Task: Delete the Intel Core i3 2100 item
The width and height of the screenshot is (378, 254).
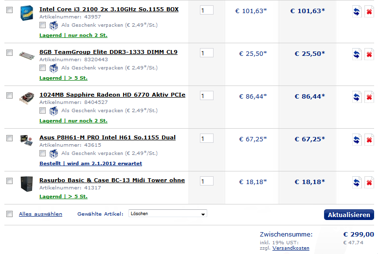Action: point(369,12)
